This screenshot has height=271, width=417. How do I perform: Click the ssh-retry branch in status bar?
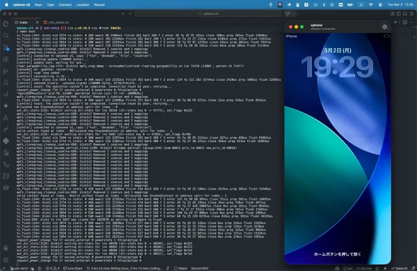(x=20, y=268)
